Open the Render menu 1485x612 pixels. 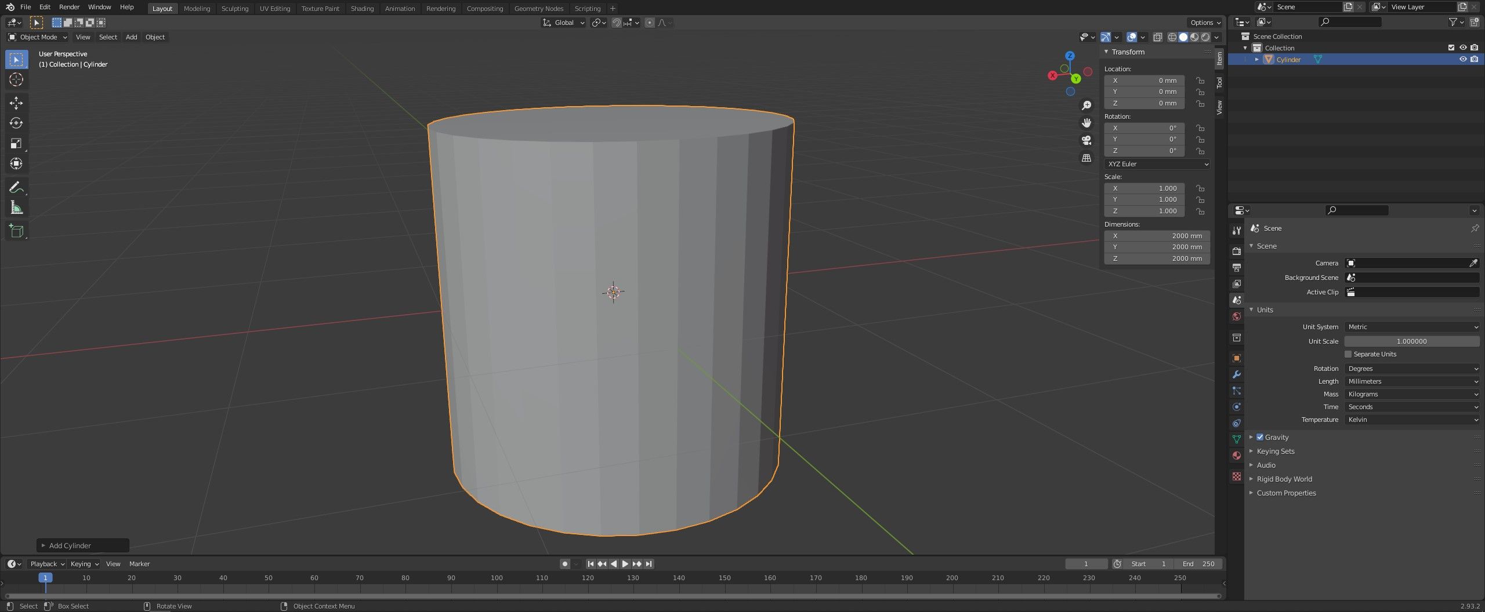tap(69, 7)
